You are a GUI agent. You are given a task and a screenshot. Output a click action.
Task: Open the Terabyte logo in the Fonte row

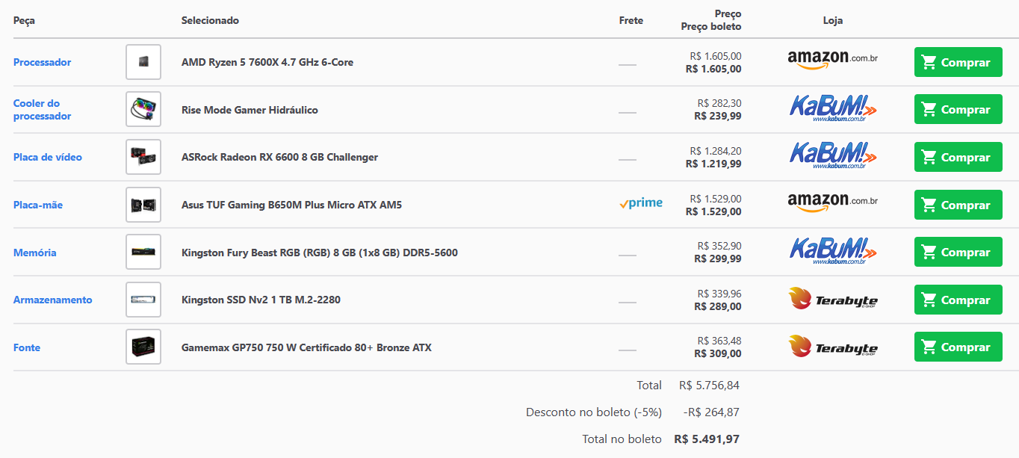(x=833, y=347)
